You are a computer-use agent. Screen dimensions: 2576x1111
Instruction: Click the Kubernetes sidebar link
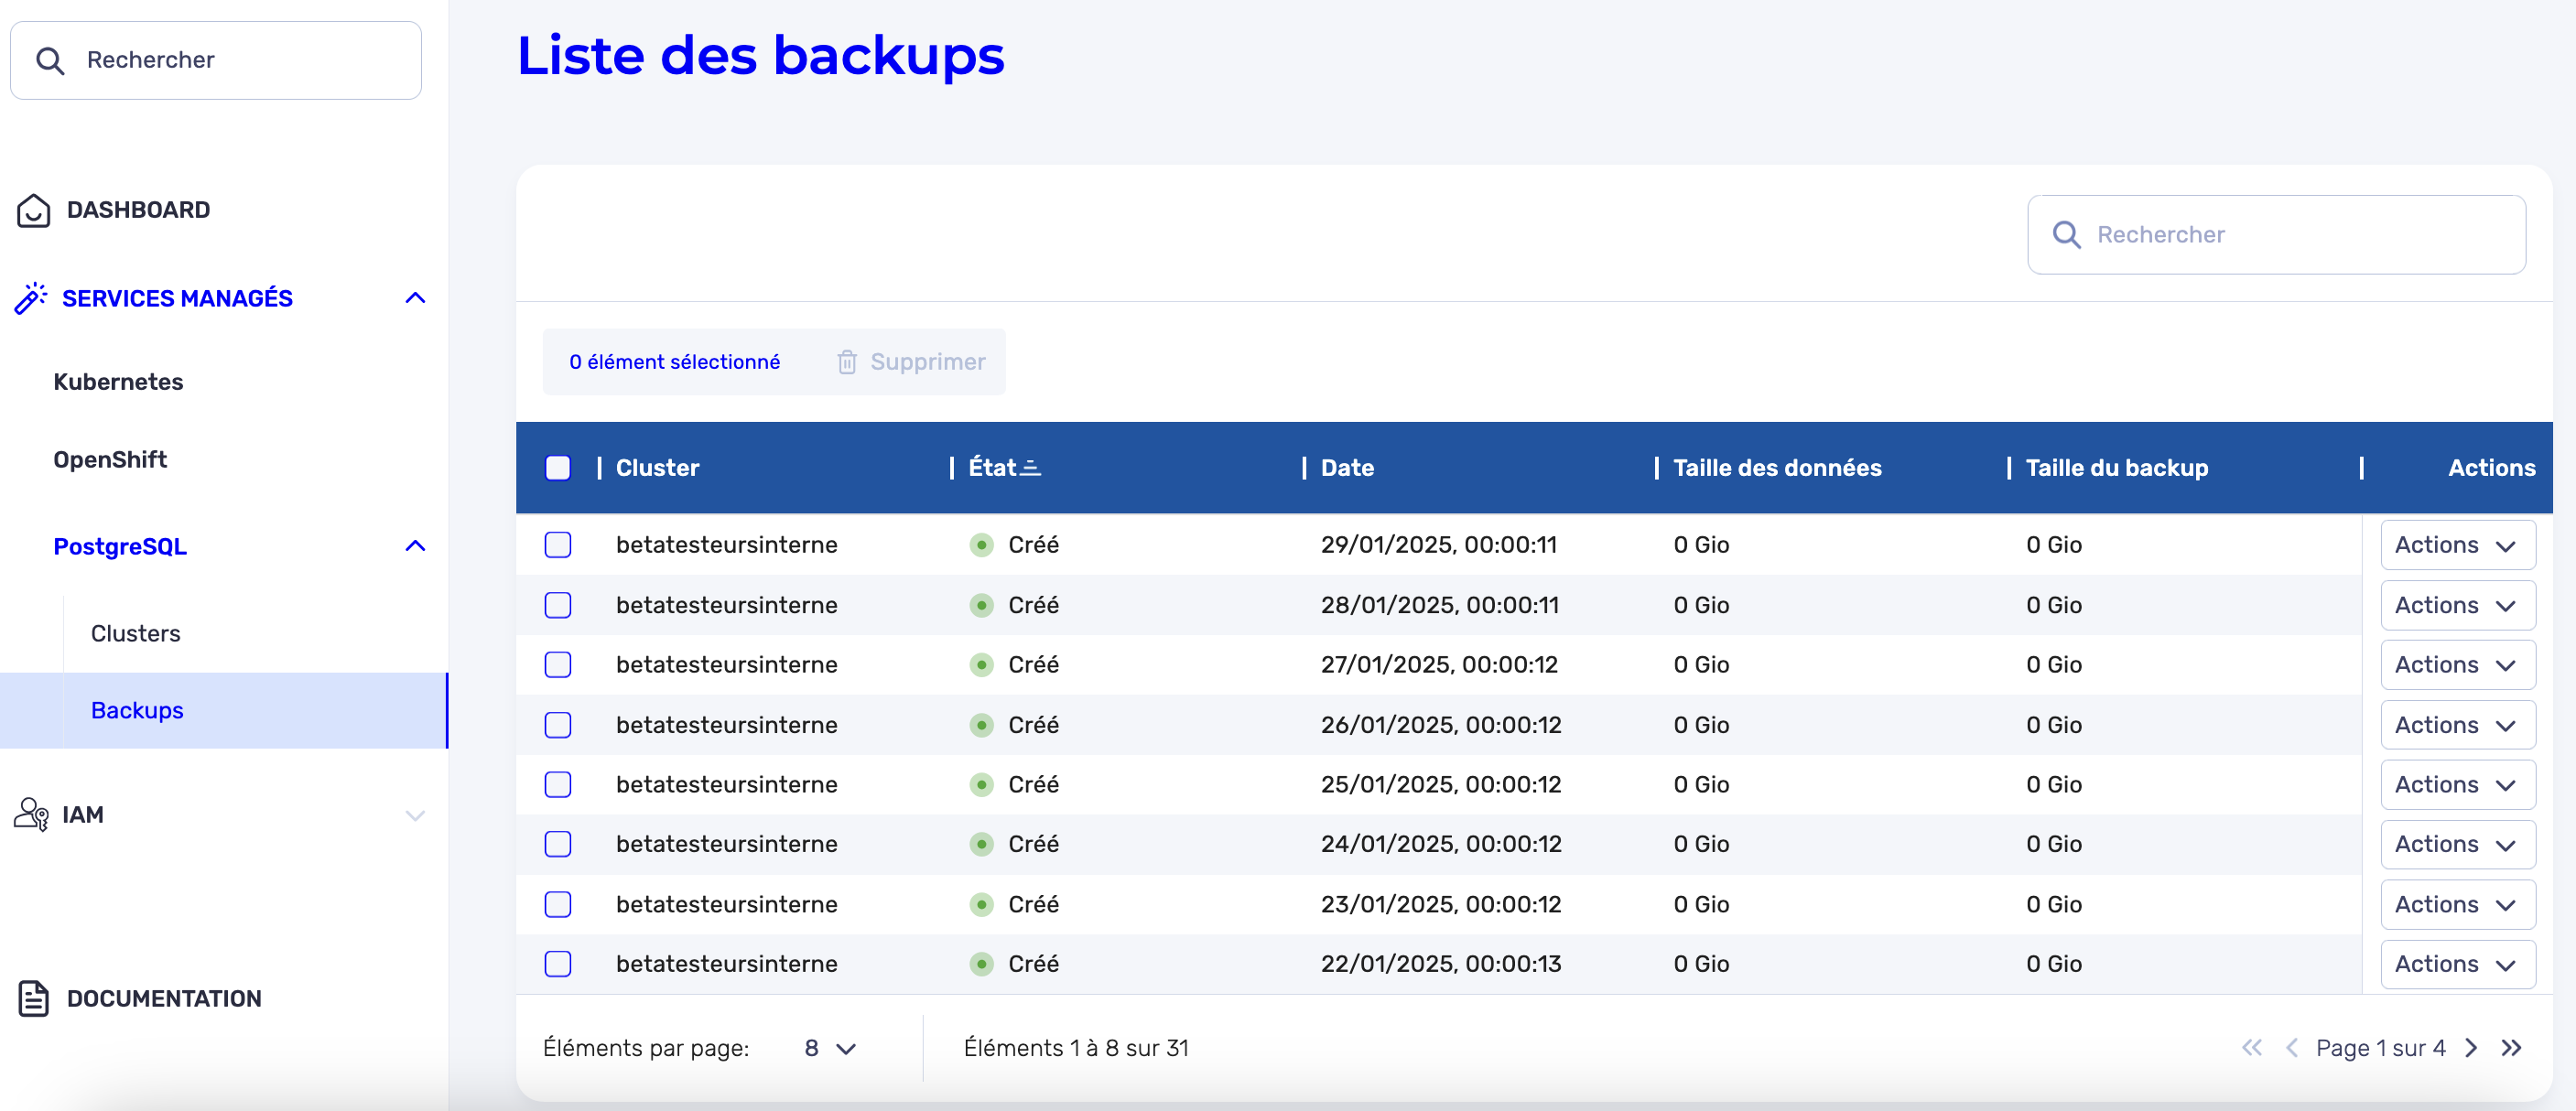coord(118,380)
